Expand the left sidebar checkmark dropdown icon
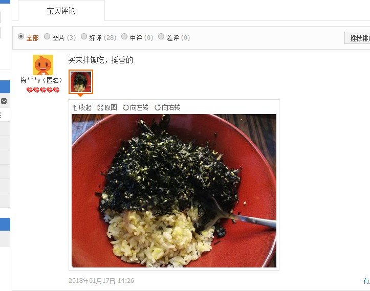The width and height of the screenshot is (370, 291). click(x=4, y=101)
